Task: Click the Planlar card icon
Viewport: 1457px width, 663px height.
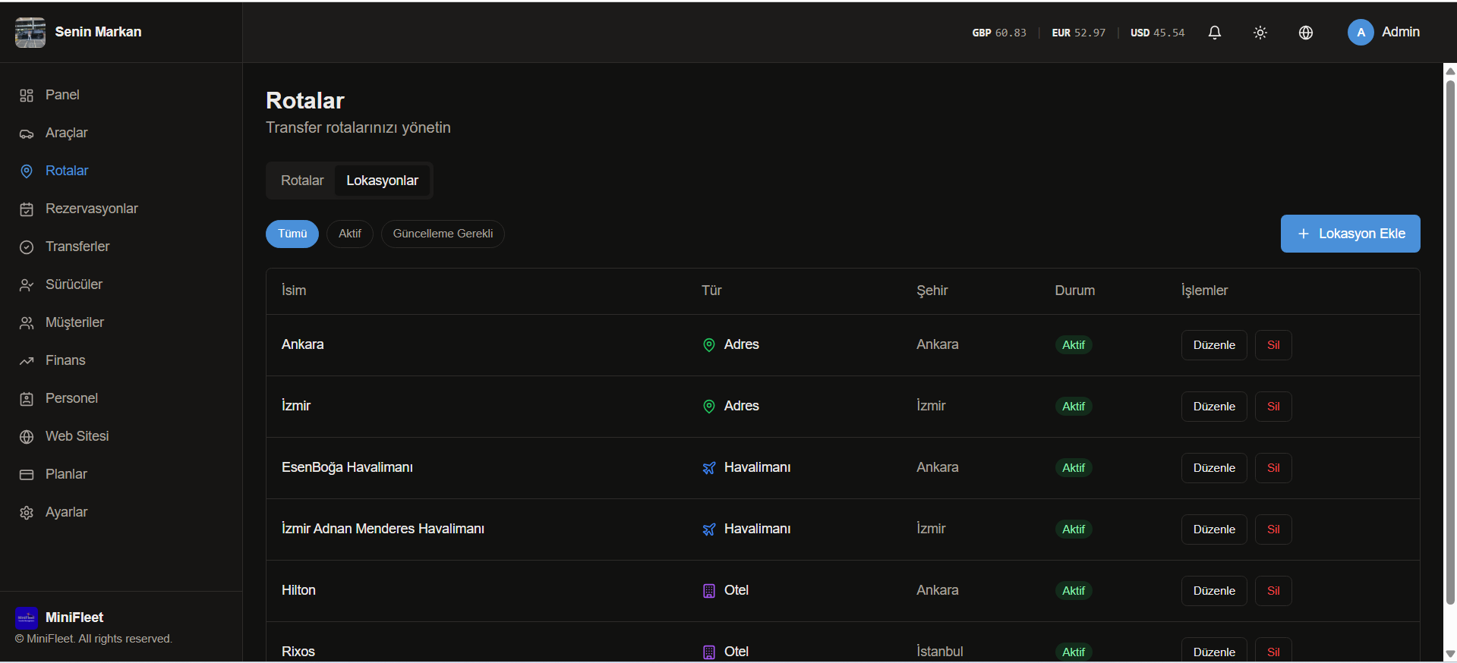Action: [x=27, y=475]
